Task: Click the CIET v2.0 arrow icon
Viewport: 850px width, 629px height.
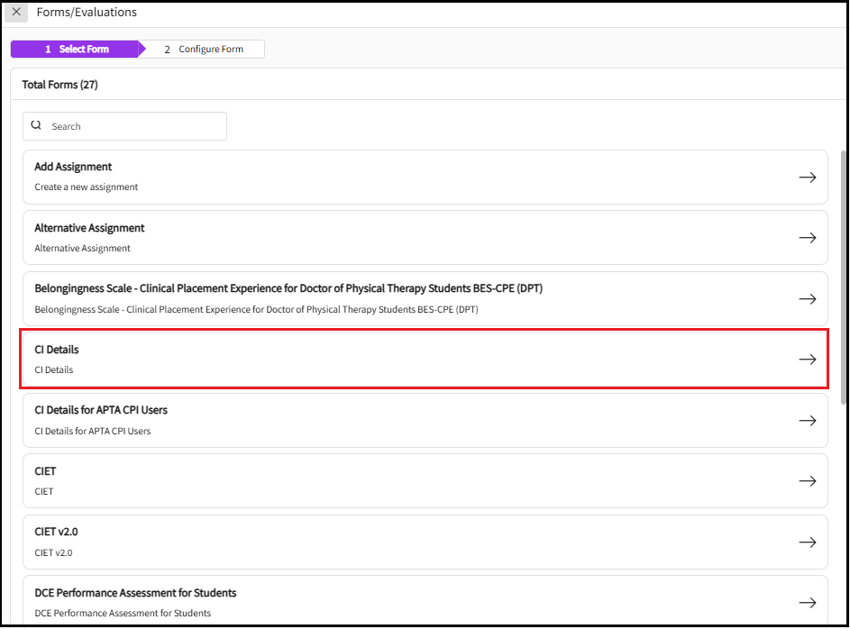Action: 808,542
